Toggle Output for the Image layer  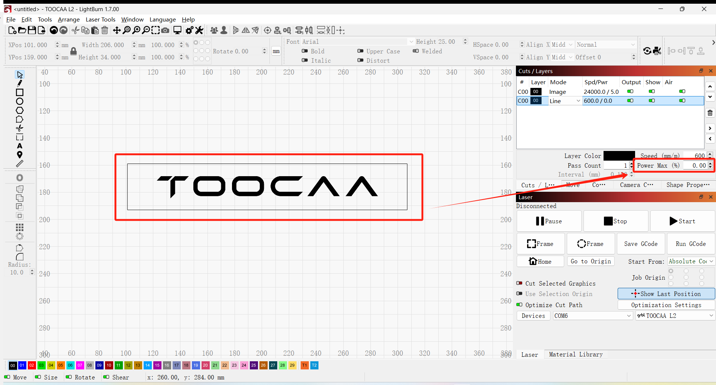pyautogui.click(x=630, y=91)
